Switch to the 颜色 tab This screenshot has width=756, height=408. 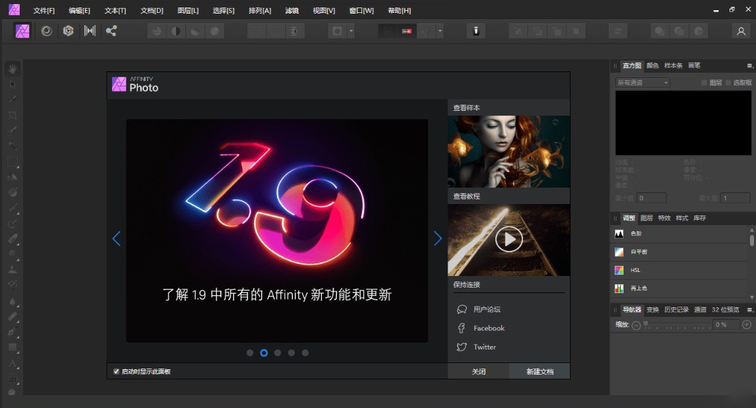653,66
